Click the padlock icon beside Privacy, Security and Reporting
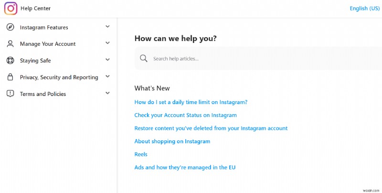 [10, 77]
